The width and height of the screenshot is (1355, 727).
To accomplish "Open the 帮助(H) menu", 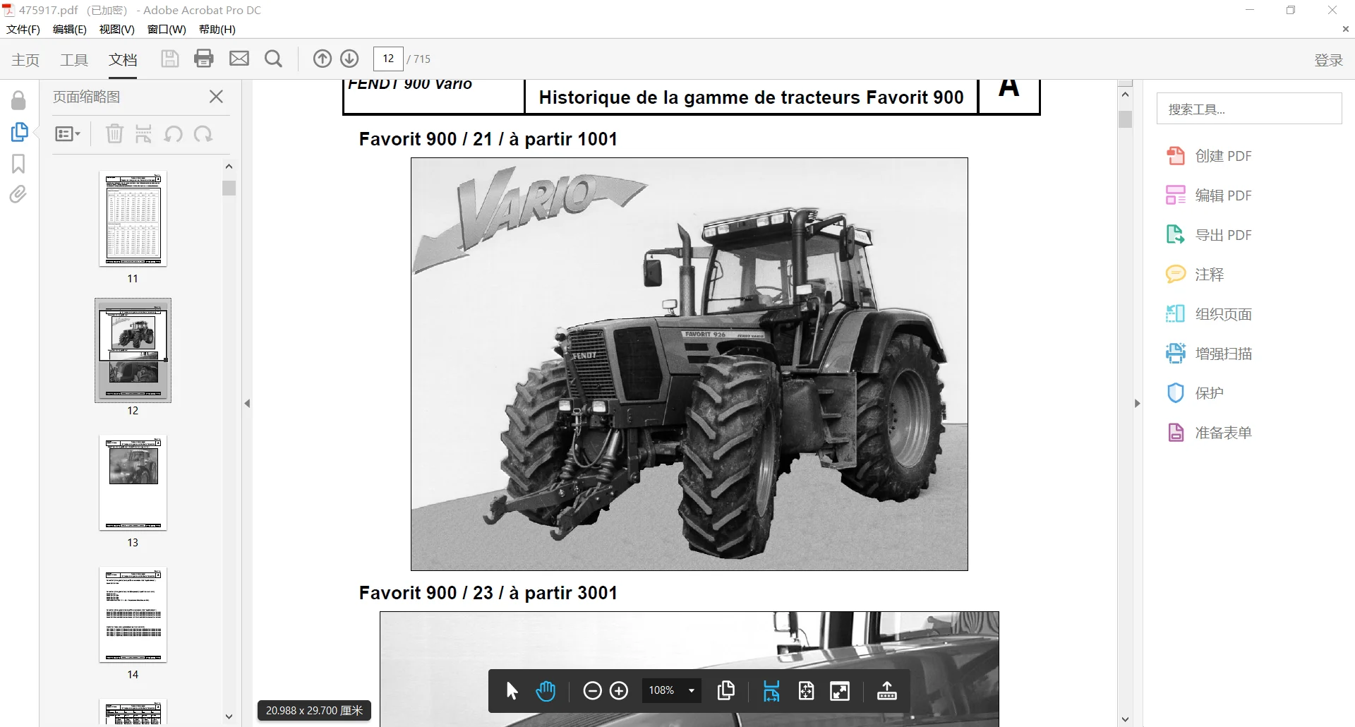I will pyautogui.click(x=217, y=30).
